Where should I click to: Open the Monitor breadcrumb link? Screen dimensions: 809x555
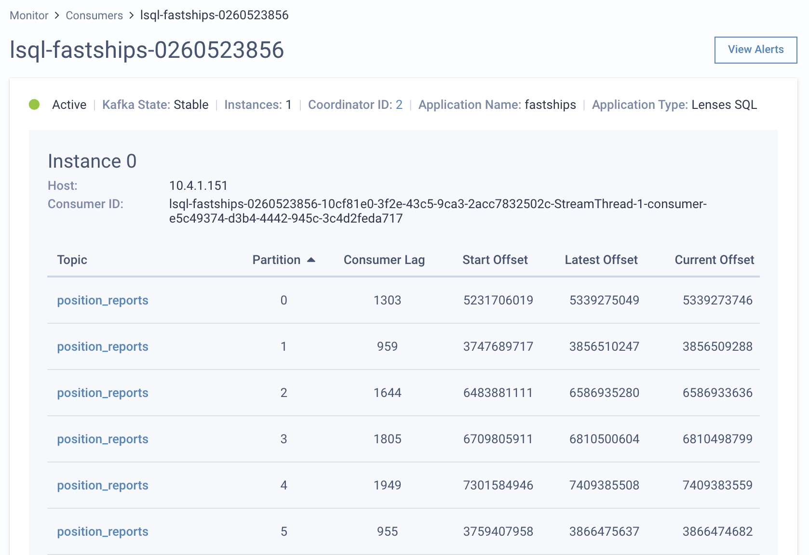[x=29, y=15]
